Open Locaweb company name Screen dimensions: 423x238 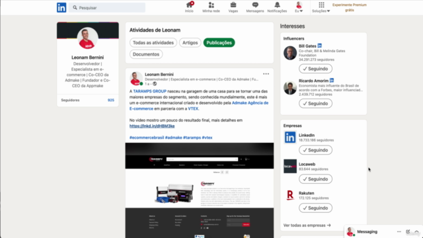pyautogui.click(x=307, y=164)
